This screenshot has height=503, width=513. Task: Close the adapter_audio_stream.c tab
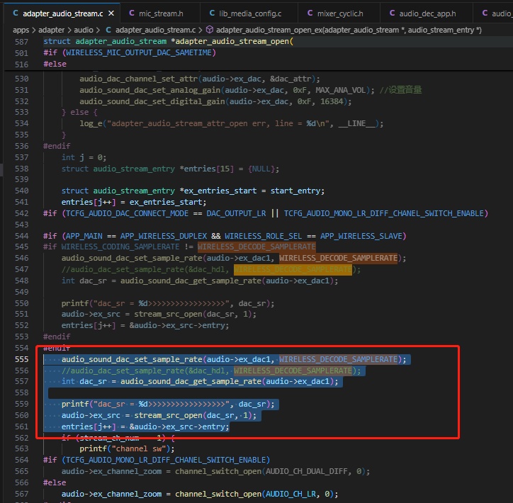(x=111, y=13)
